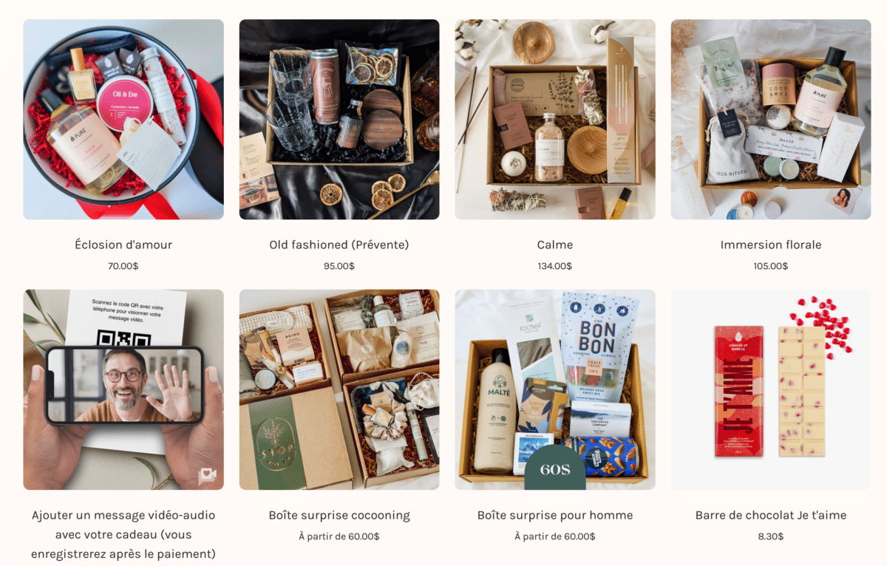Screen dimensions: 887x566
Task: Open the Old fashioned (Prévente) title link
Action: click(x=339, y=245)
